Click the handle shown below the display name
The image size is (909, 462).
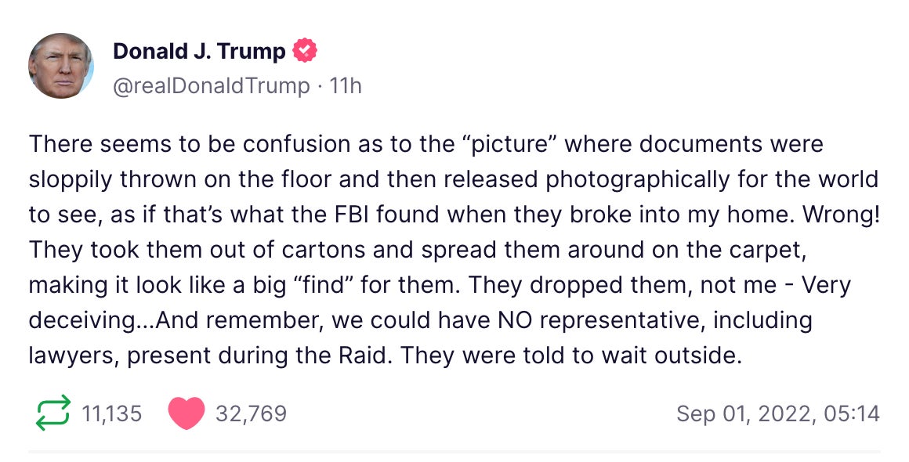(208, 86)
